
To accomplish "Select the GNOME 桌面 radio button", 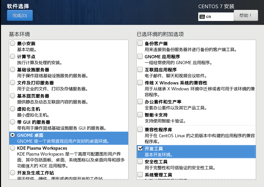I will tap(12, 135).
